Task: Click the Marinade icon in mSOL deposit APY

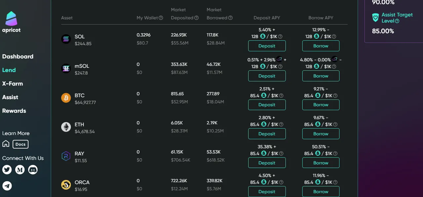Action: 280,59
